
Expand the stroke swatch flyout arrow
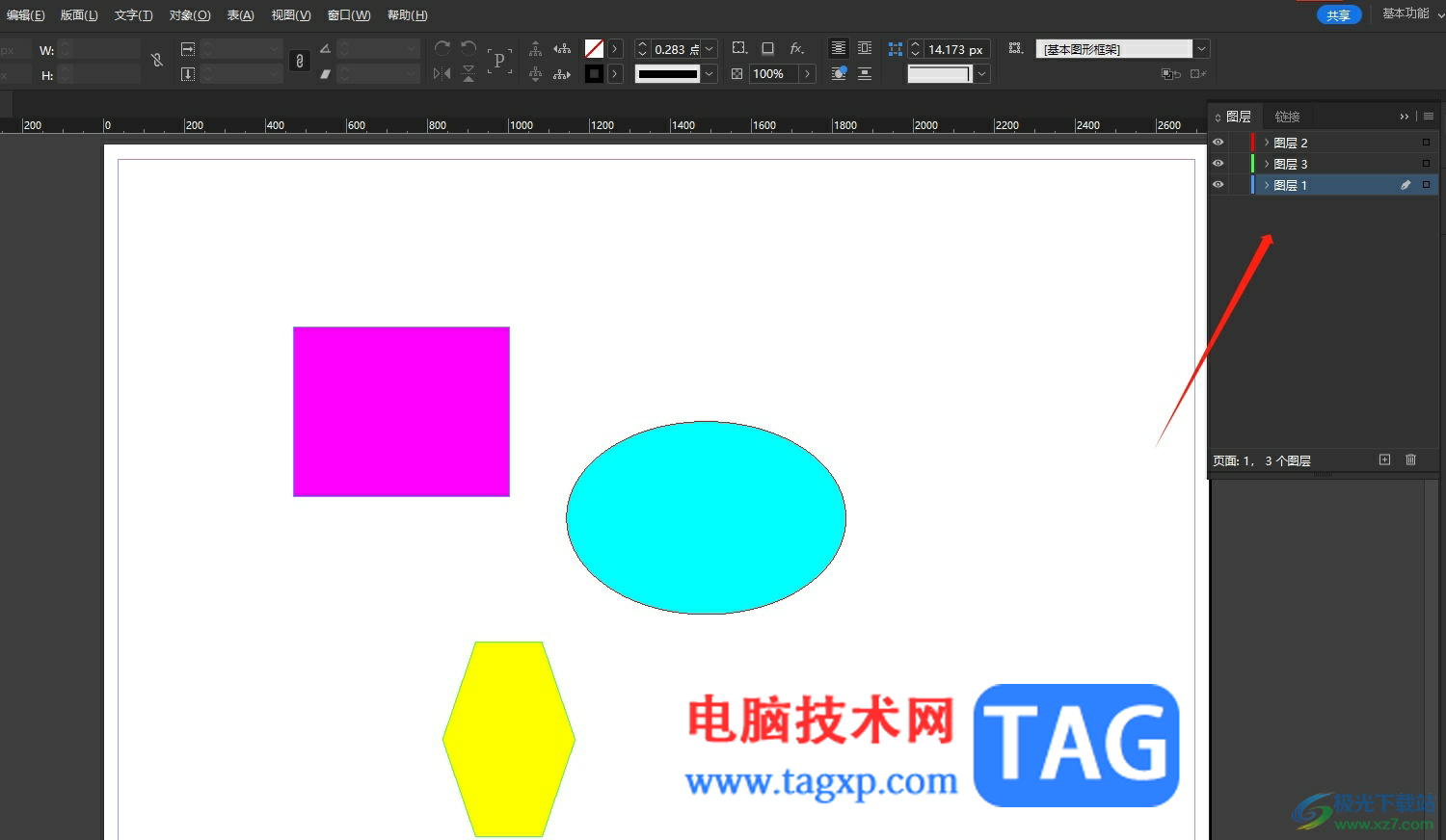coord(615,73)
